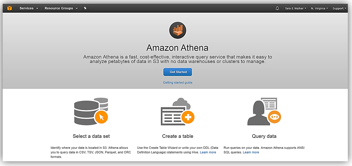This screenshot has height=166, width=352.
Task: Click the Select a data set database icon
Action: (x=86, y=112)
